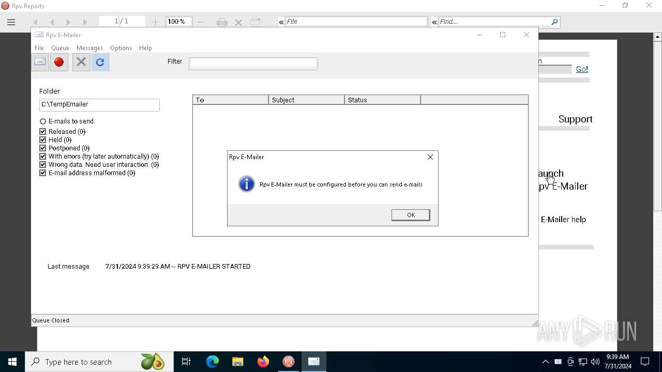Click the zoom in plus icon
The height and width of the screenshot is (372, 662).
(x=156, y=22)
